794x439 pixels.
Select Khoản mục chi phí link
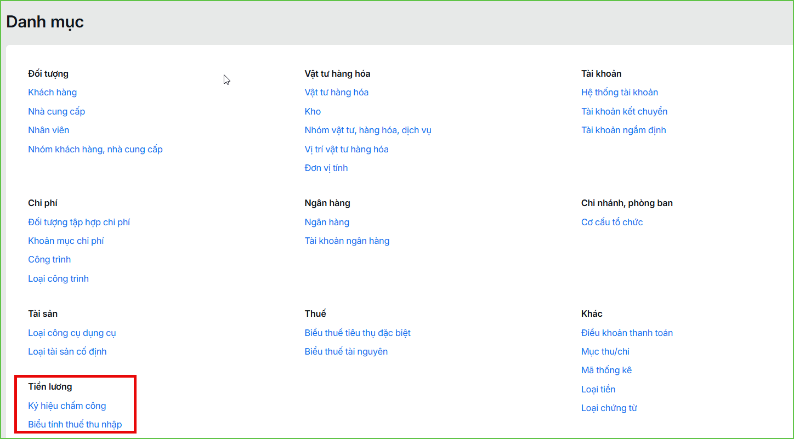click(x=66, y=241)
